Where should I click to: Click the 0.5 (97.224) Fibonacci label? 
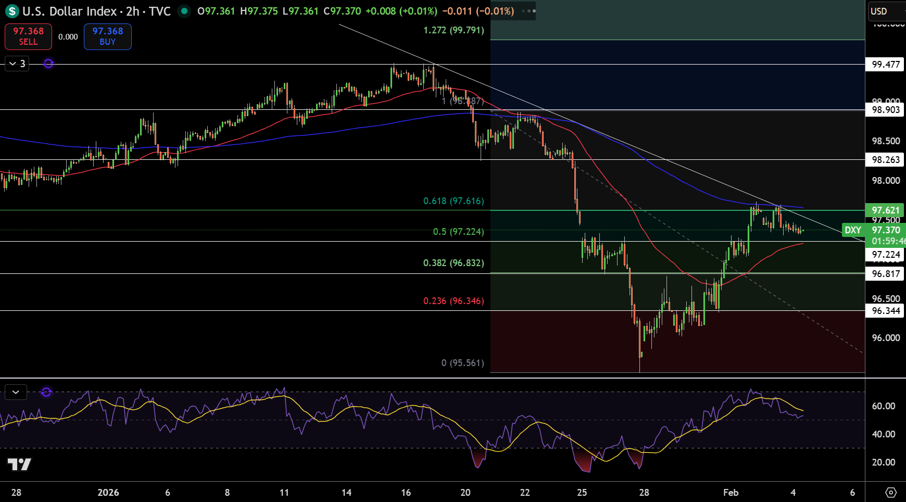pyautogui.click(x=458, y=232)
